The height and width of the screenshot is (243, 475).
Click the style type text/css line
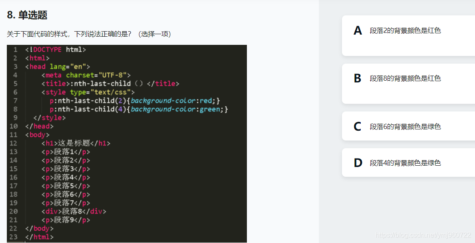[88, 92]
